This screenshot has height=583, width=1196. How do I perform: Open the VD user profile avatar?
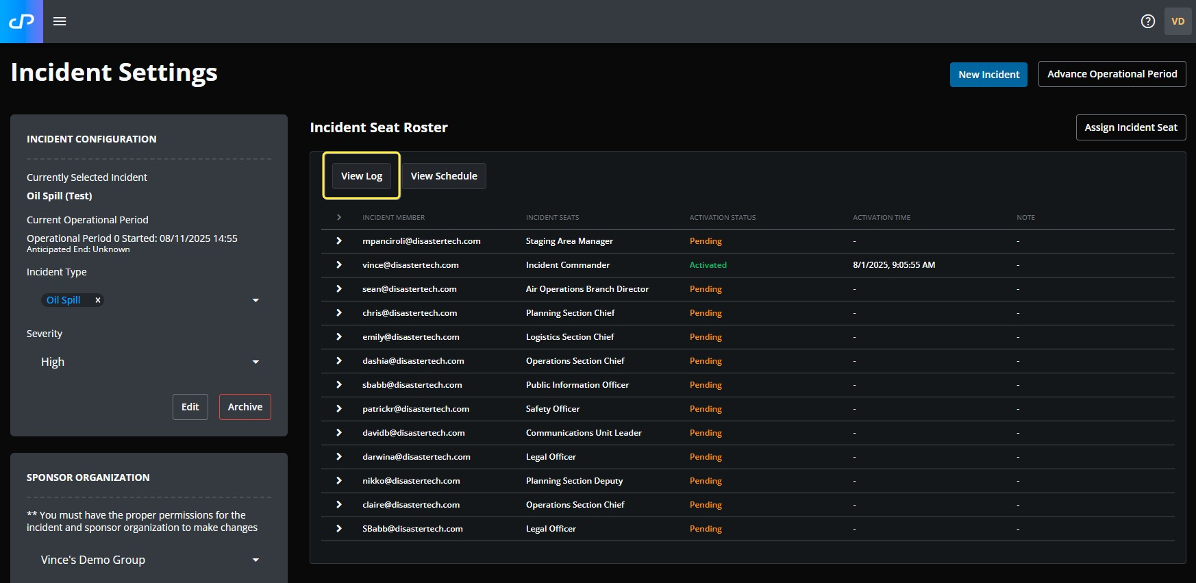point(1178,21)
